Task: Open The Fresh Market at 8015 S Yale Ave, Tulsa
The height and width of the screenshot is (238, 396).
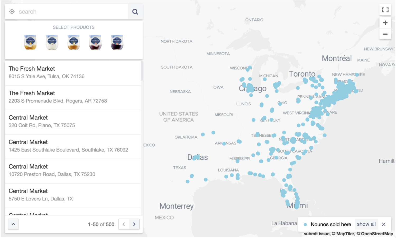Action: (73, 73)
